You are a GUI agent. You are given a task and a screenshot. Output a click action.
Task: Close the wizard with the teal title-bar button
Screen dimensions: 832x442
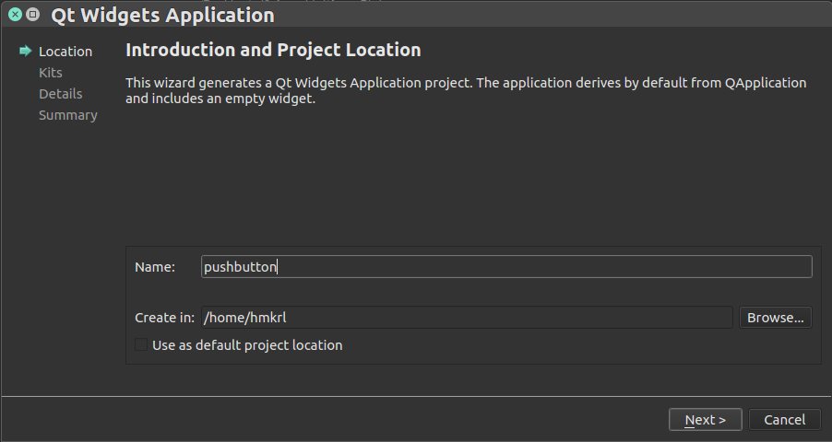pyautogui.click(x=16, y=15)
